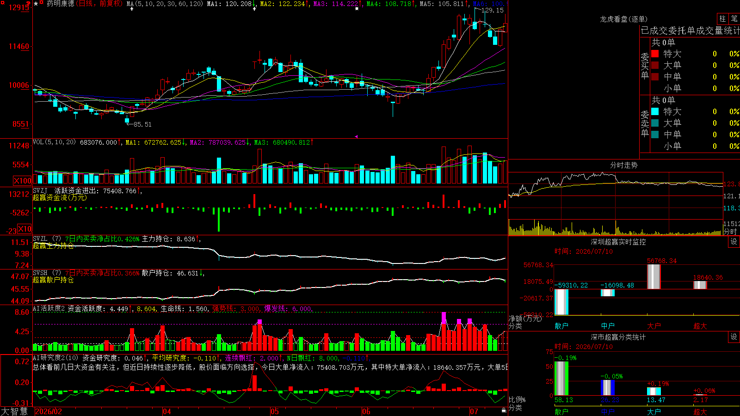Click the 主力持仓: 8.636 value
The height and width of the screenshot is (416, 740).
click(168, 239)
